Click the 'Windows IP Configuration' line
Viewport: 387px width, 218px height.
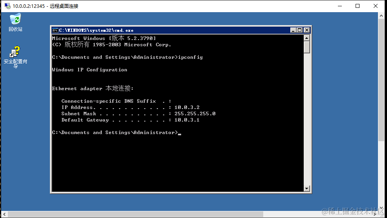coord(90,70)
